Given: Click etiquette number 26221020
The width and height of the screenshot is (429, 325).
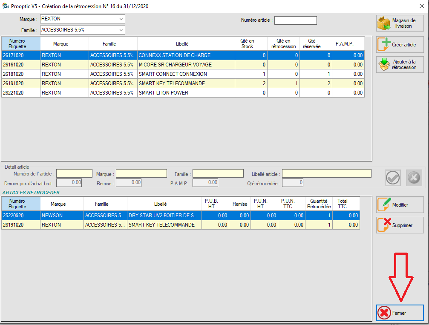Looking at the screenshot, I should (x=13, y=93).
